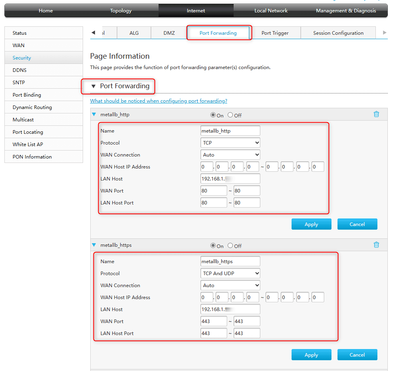Open Protocol dropdown for metallb_http
Viewport: 393px width, 371px height.
click(x=230, y=143)
